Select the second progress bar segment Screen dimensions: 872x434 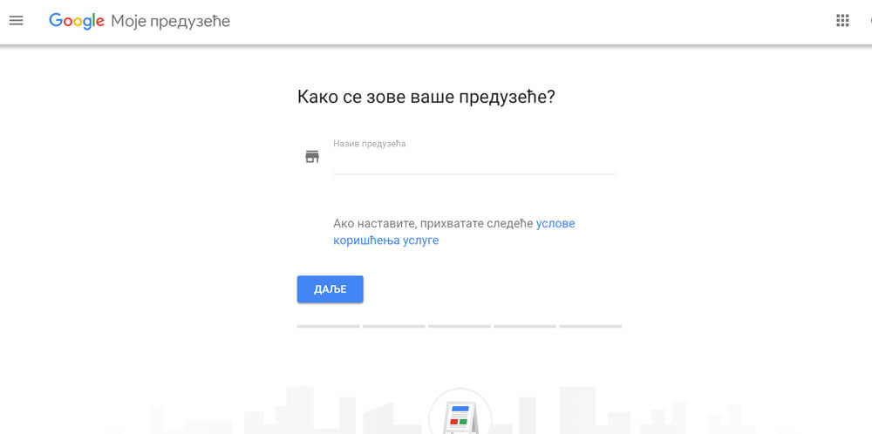393,326
